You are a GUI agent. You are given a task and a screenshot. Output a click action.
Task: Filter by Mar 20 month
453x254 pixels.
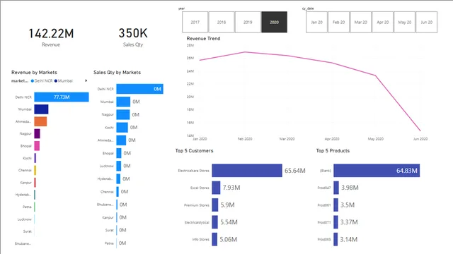[360, 22]
